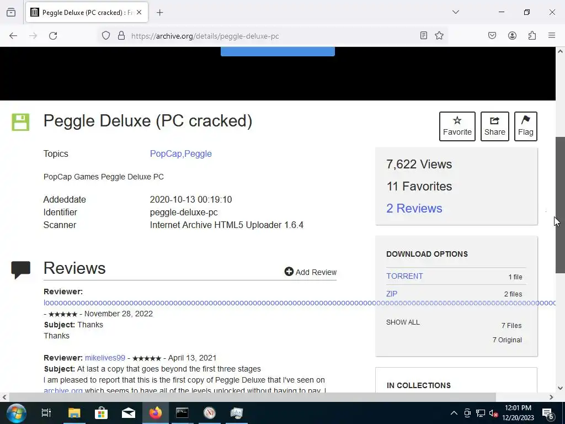Click the scroll up arrow
This screenshot has width=565, height=424.
(x=560, y=51)
